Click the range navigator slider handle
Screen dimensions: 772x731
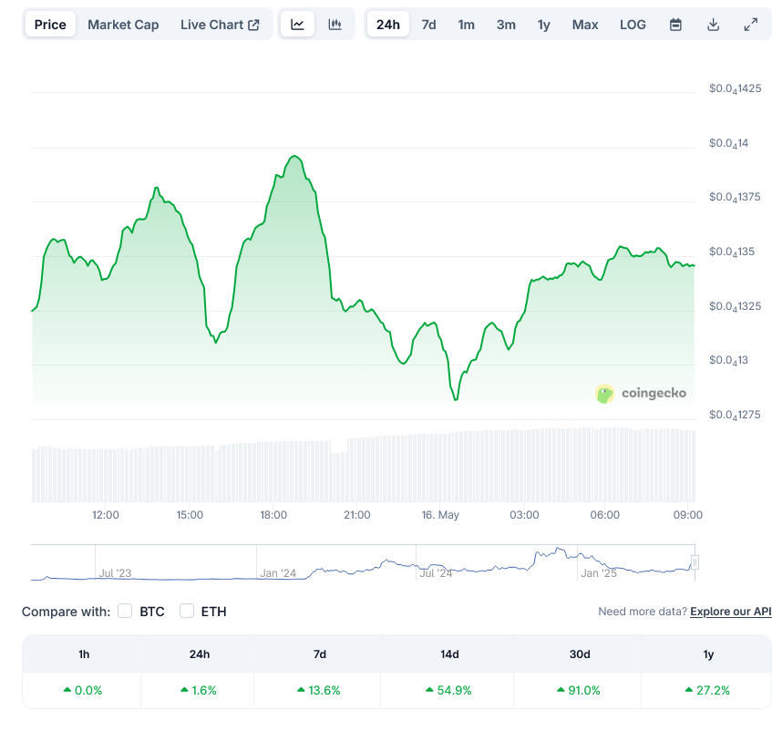pyautogui.click(x=695, y=562)
